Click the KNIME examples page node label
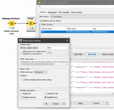Screen dimensions: 114x110 click(x=12, y=32)
